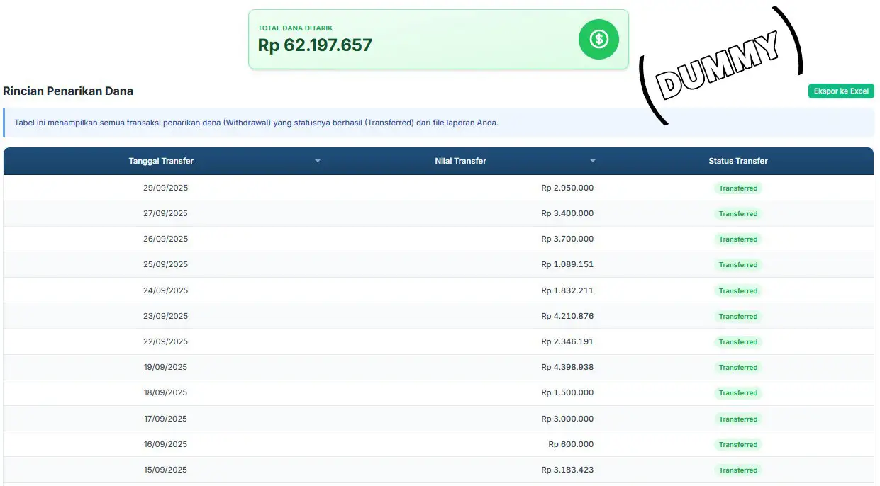Click the TOTAL DANA DITARIK summary card

pyautogui.click(x=438, y=39)
